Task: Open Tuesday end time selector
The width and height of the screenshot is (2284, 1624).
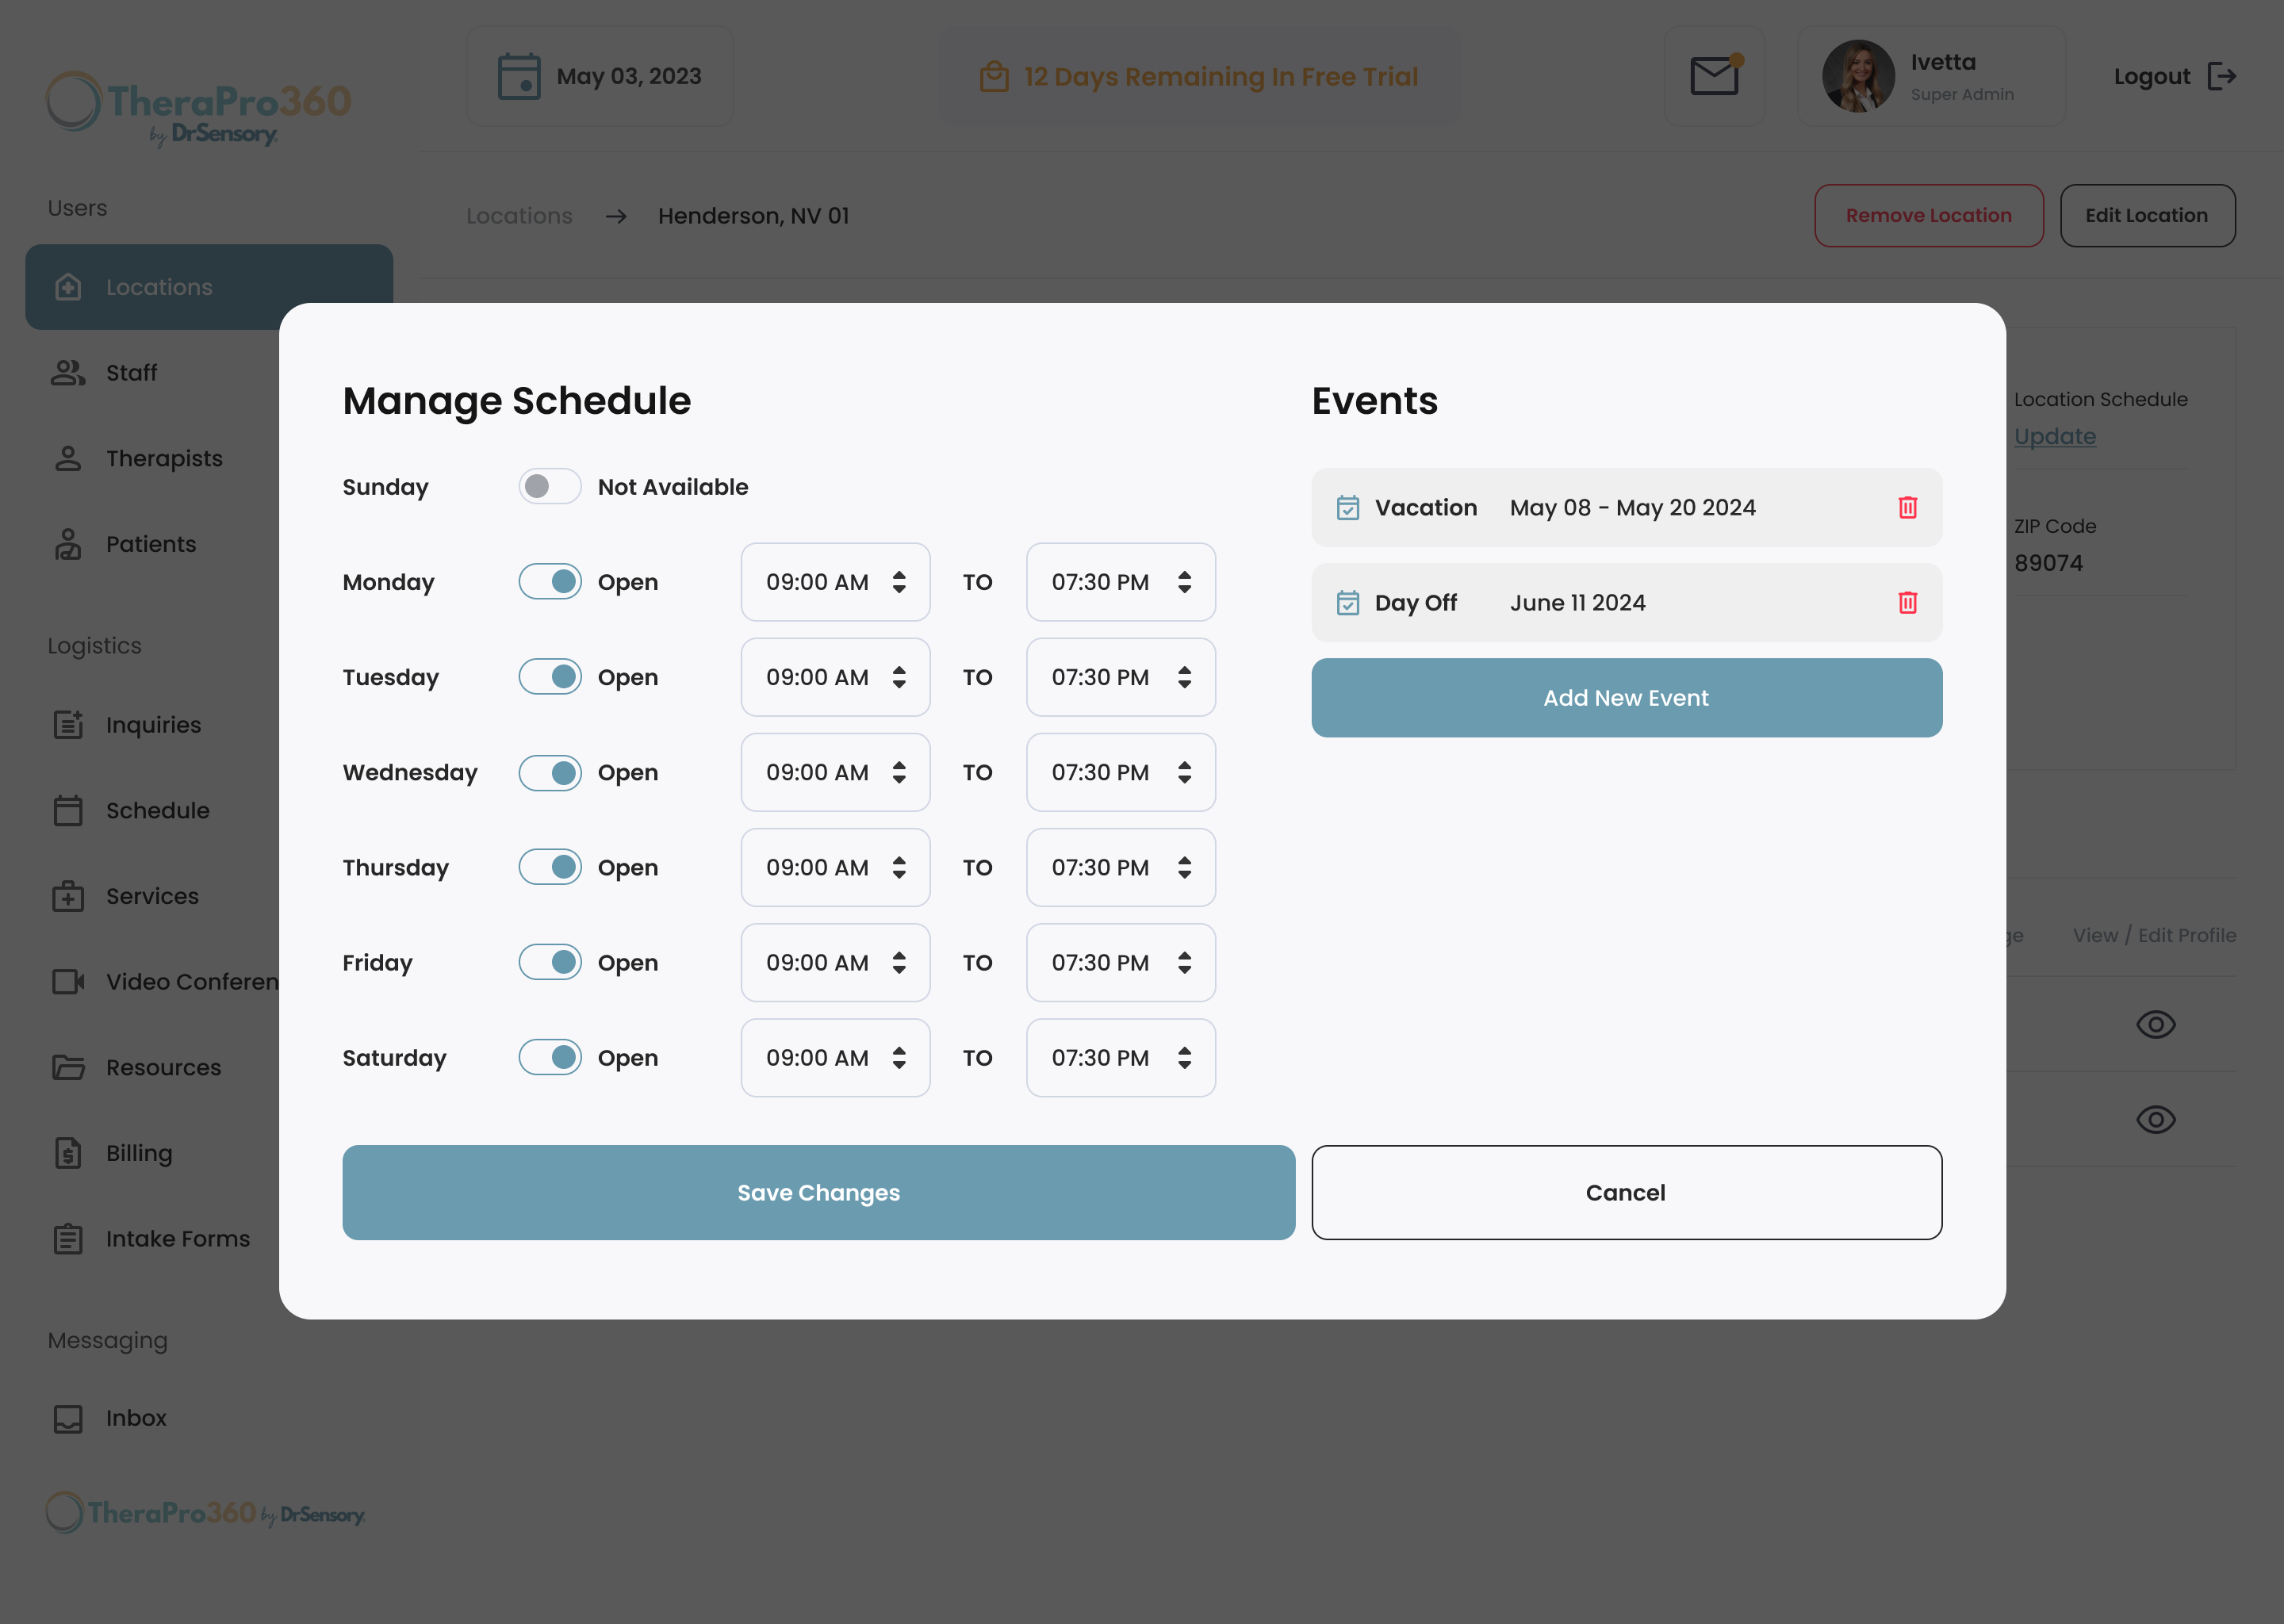Action: point(1120,677)
